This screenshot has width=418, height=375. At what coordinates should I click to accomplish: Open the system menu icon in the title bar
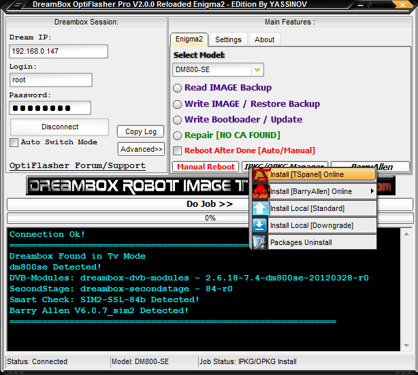(x=17, y=5)
